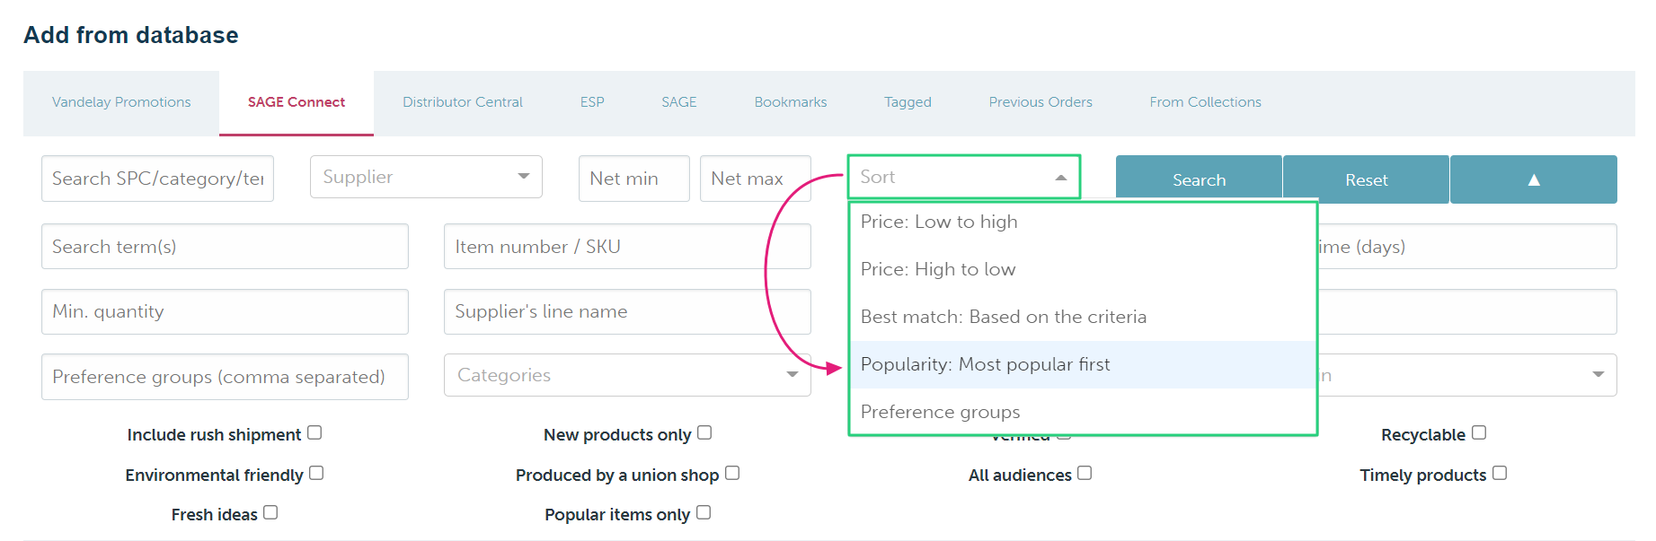Click the Supplier's line name field

627,311
